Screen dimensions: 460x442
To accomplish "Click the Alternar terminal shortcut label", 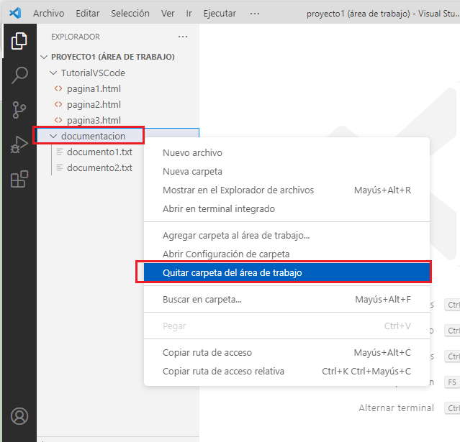I will [x=397, y=408].
